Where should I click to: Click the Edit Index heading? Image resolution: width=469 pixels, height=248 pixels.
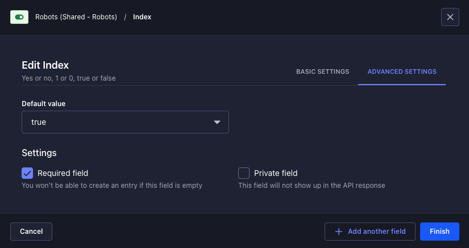[45, 65]
